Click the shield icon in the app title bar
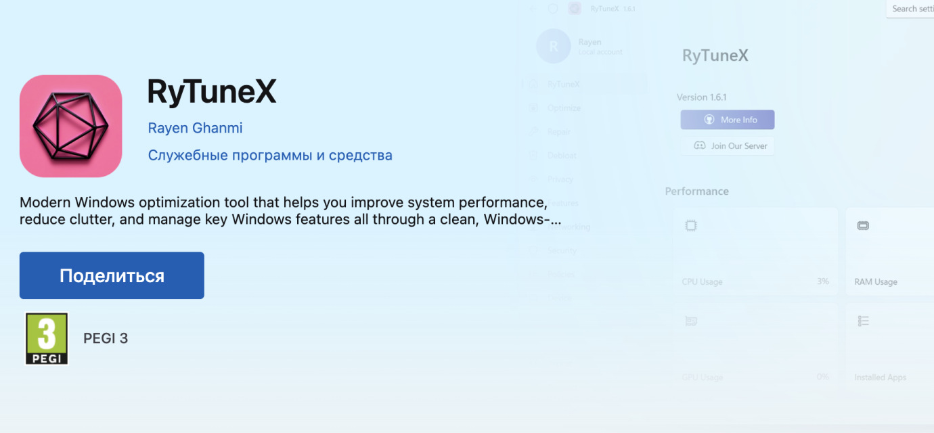Image resolution: width=934 pixels, height=433 pixels. point(552,9)
